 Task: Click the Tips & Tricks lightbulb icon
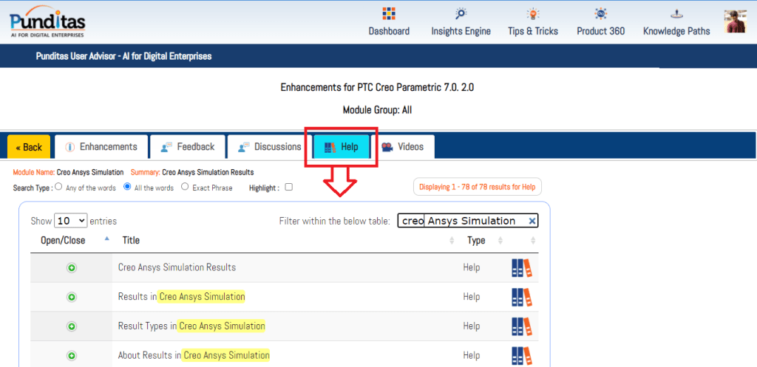[532, 14]
